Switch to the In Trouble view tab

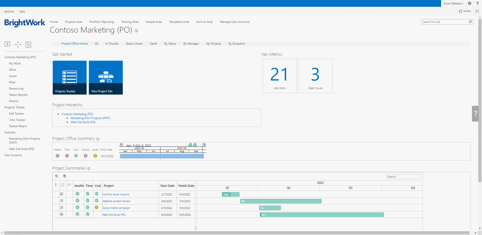point(112,44)
